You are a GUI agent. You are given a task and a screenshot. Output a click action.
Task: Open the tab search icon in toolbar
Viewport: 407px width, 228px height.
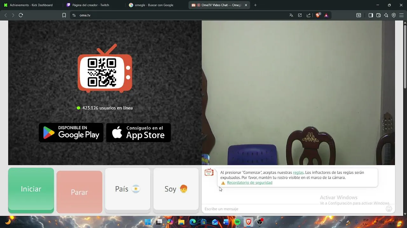(359, 15)
